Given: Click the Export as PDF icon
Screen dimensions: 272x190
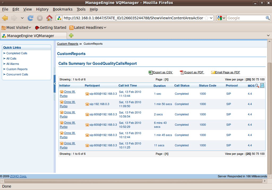Looking at the screenshot, I should pyautogui.click(x=182, y=72).
